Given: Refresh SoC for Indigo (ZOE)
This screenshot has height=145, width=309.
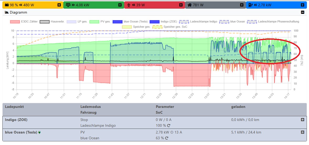Looking at the screenshot, I should click(168, 125).
